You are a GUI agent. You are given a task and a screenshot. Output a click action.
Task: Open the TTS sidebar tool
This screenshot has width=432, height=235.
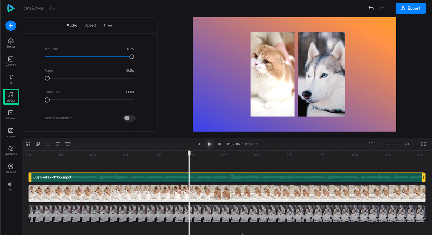(11, 186)
